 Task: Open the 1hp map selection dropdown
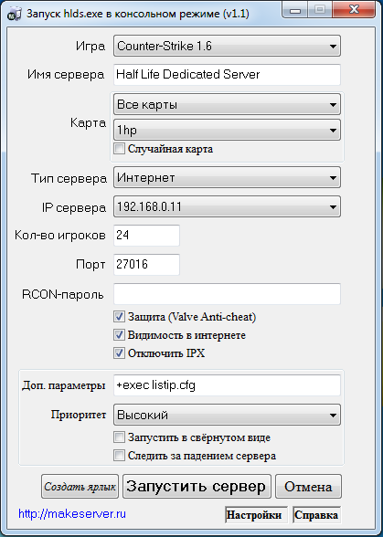coord(227,130)
